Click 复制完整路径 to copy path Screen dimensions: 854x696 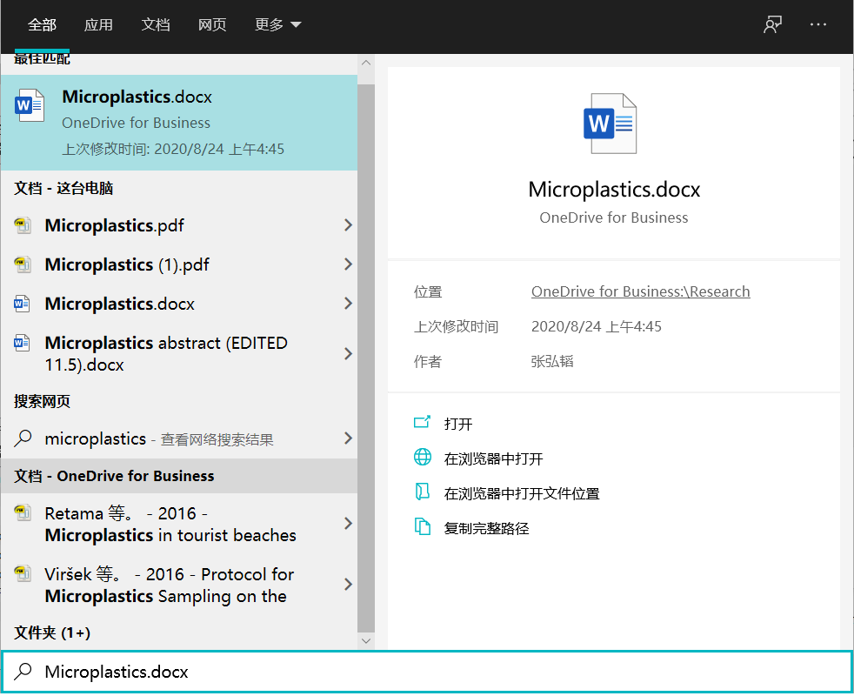coord(486,529)
